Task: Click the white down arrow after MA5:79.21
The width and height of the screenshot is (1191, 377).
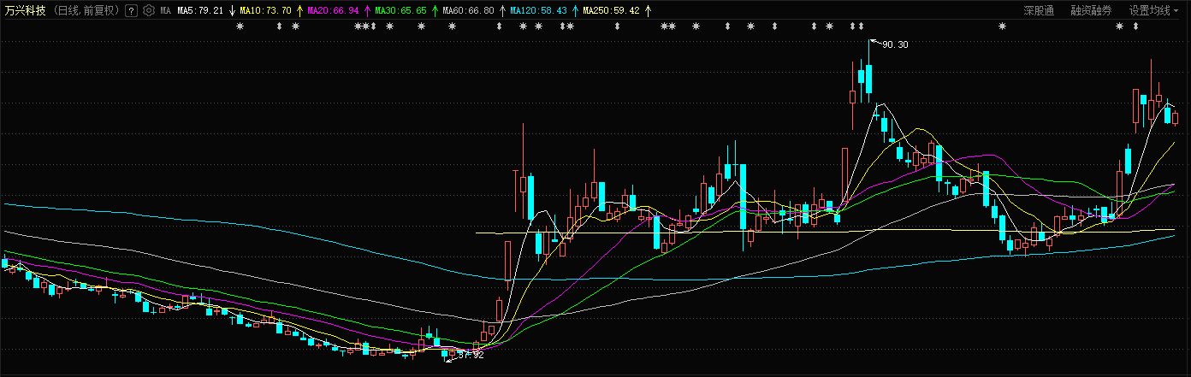Action: pyautogui.click(x=232, y=11)
